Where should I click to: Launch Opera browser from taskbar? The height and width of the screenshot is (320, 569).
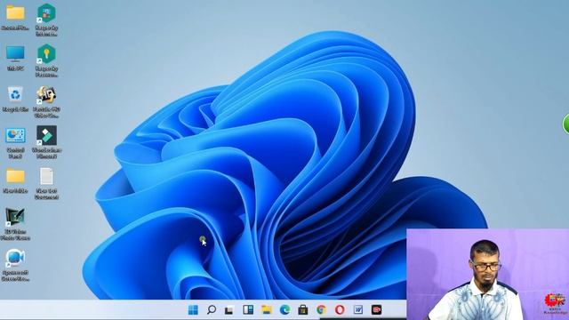(340, 310)
